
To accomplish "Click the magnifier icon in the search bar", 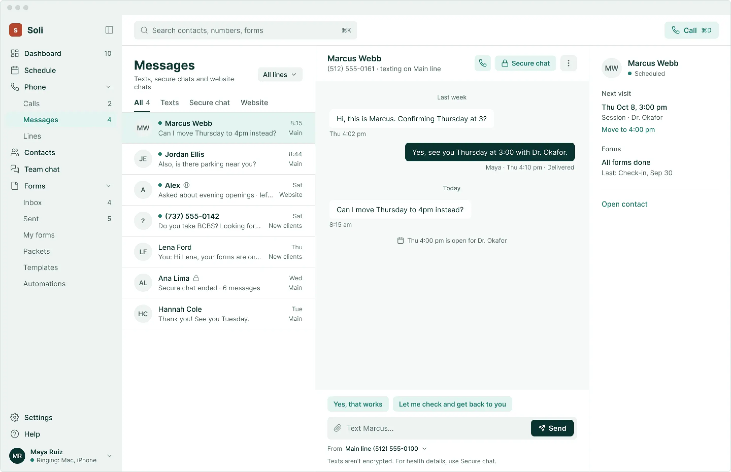I will 144,30.
